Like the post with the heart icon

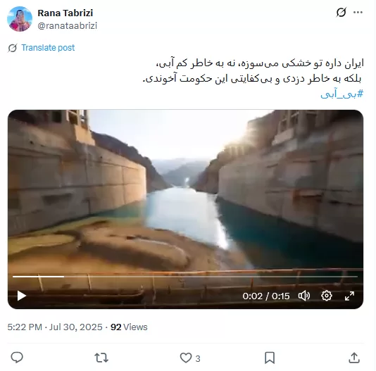pos(186,358)
